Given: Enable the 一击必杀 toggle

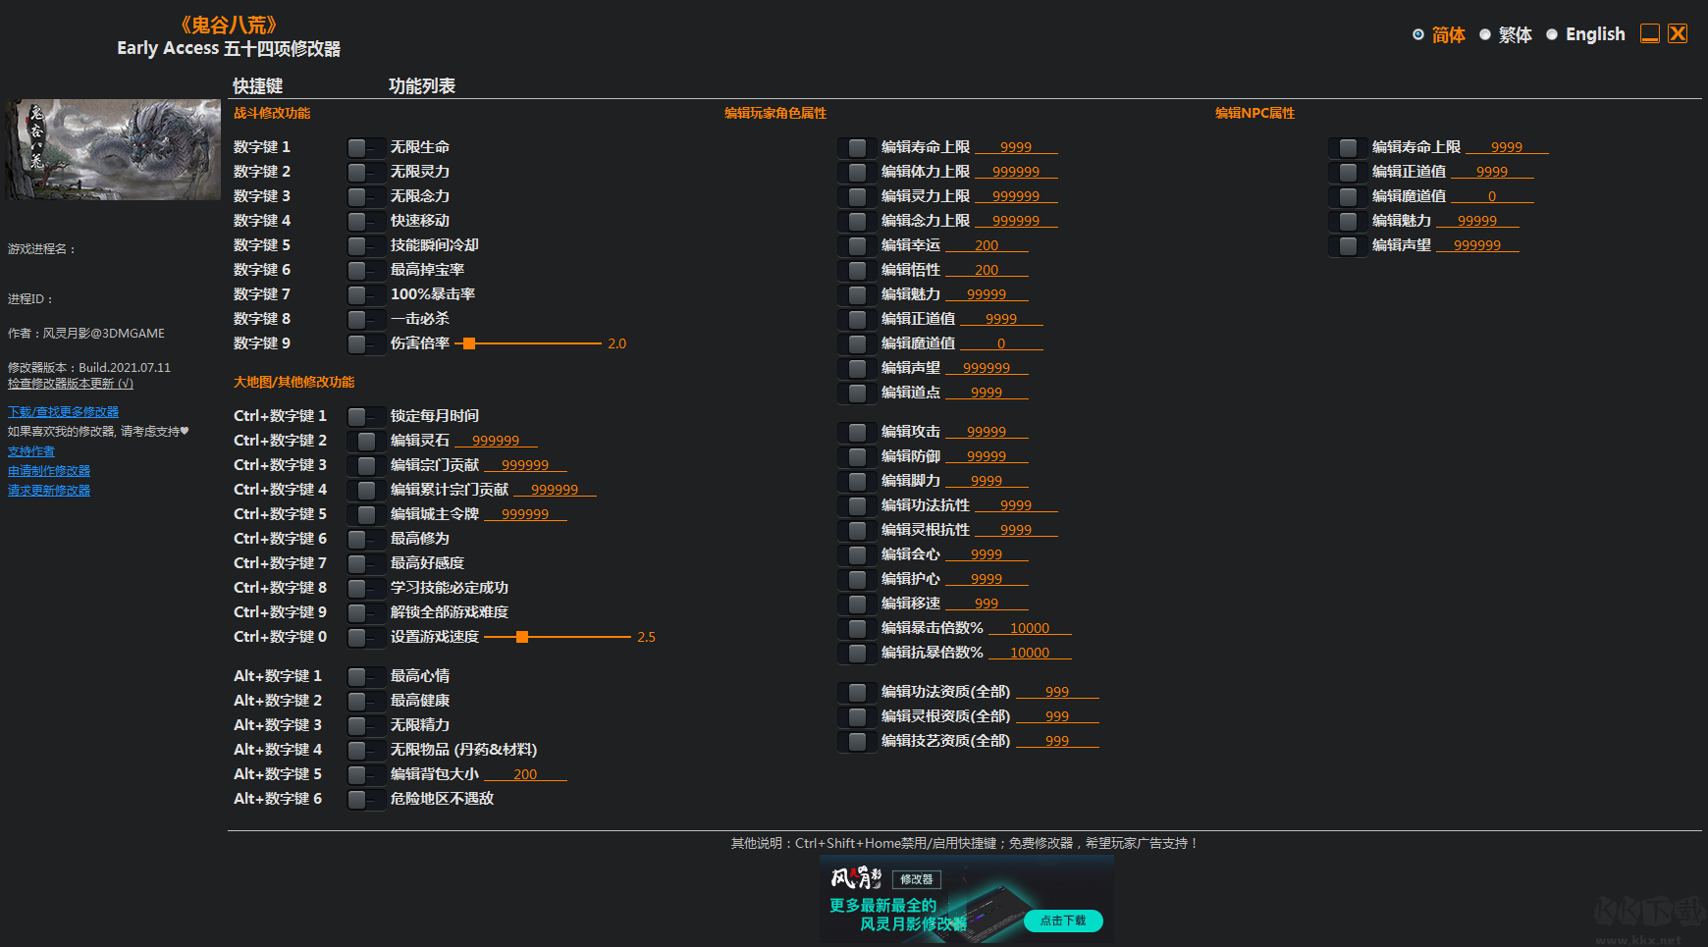Looking at the screenshot, I should [x=364, y=319].
